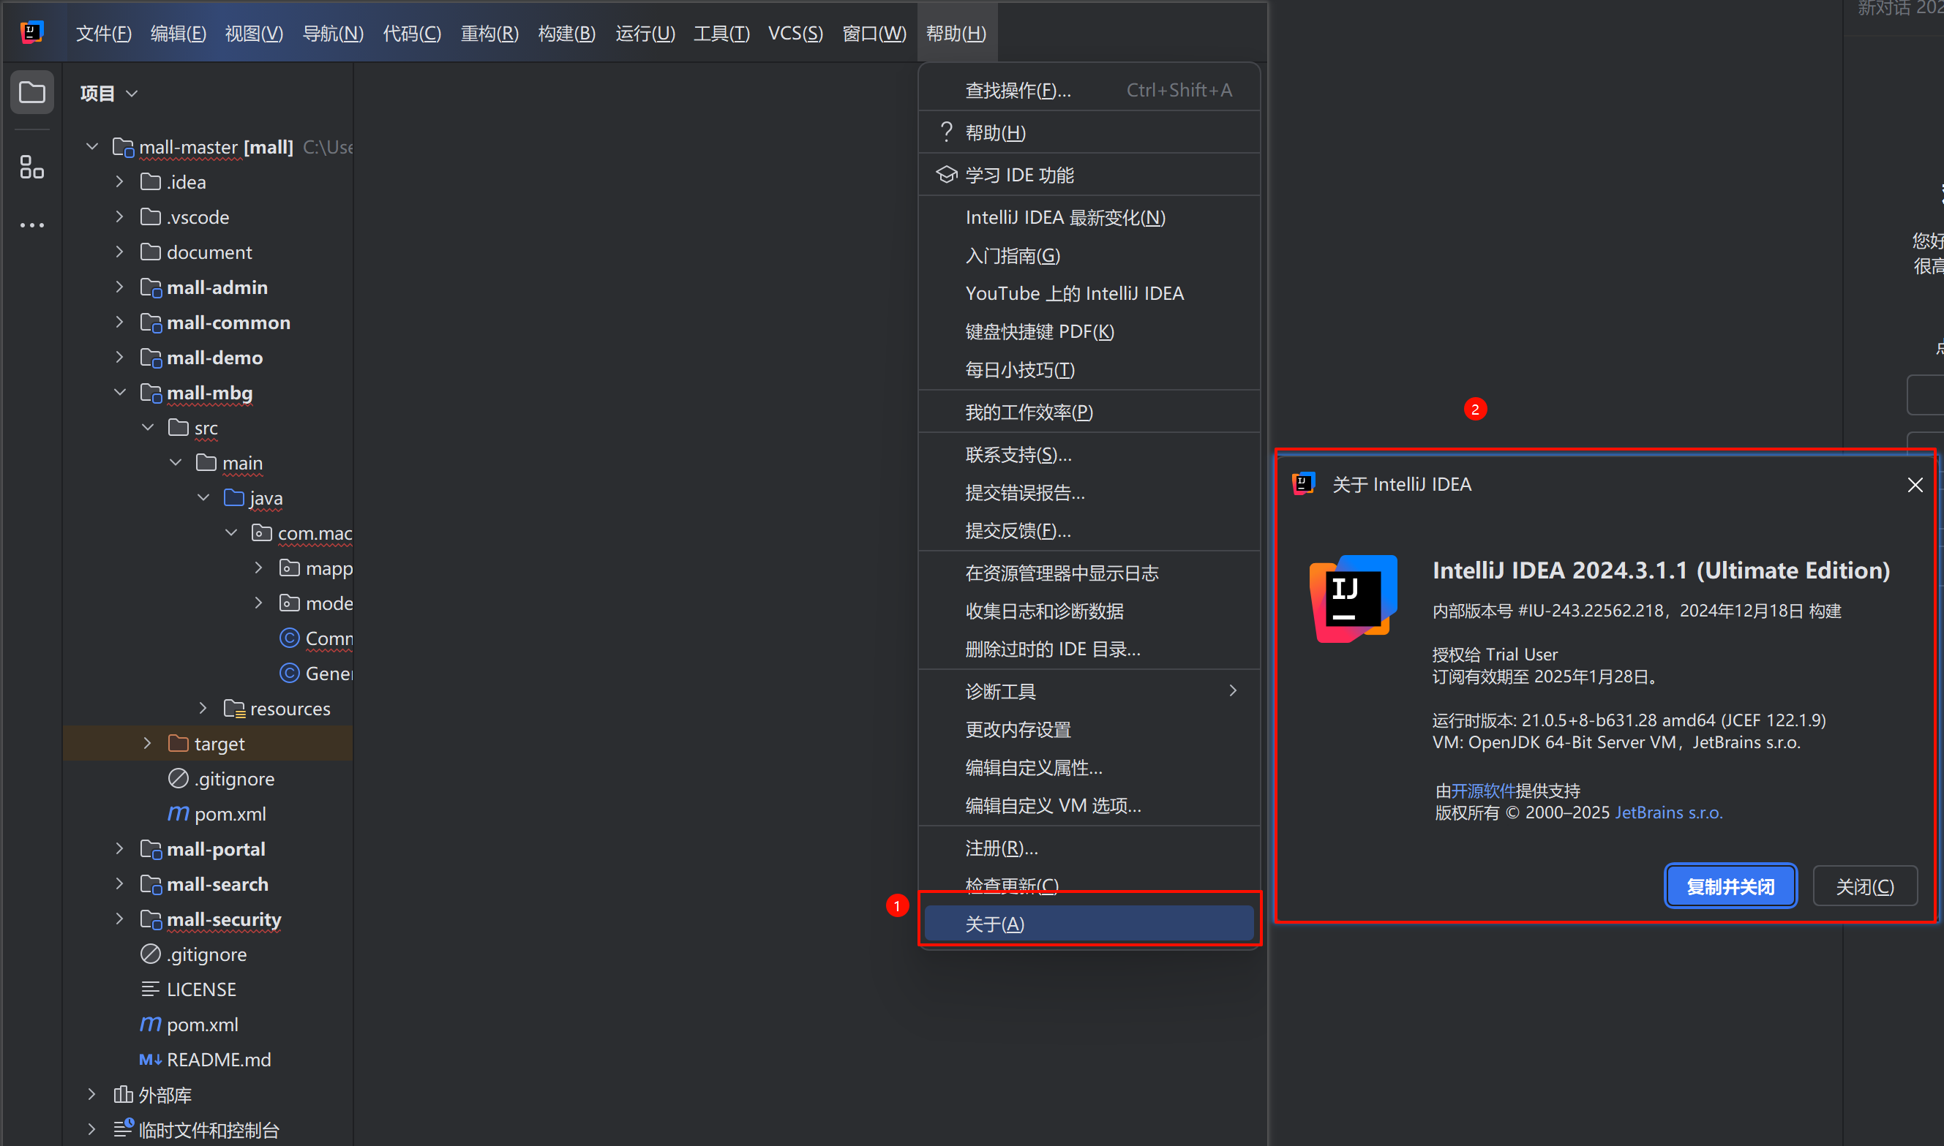This screenshot has height=1146, width=1944.
Task: Open the Structure tool window icon
Action: pyautogui.click(x=31, y=166)
